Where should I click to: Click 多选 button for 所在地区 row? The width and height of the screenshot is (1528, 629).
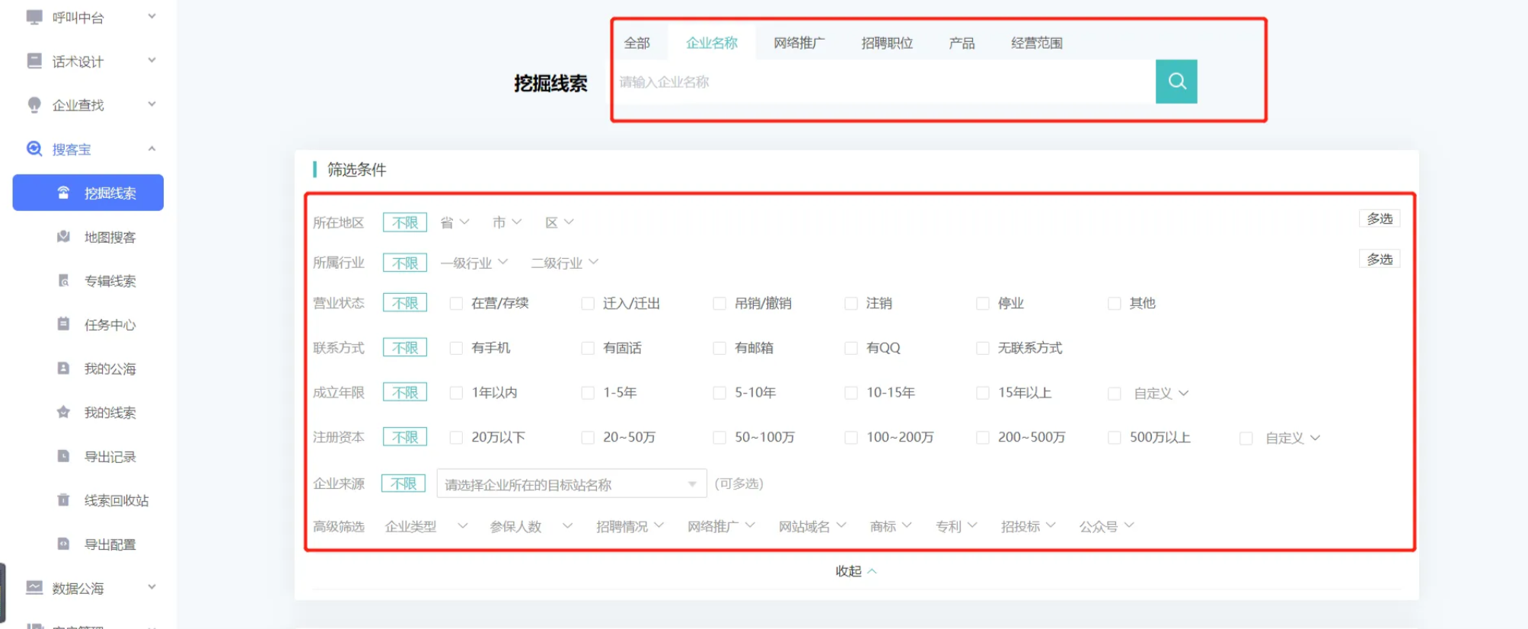coord(1379,219)
